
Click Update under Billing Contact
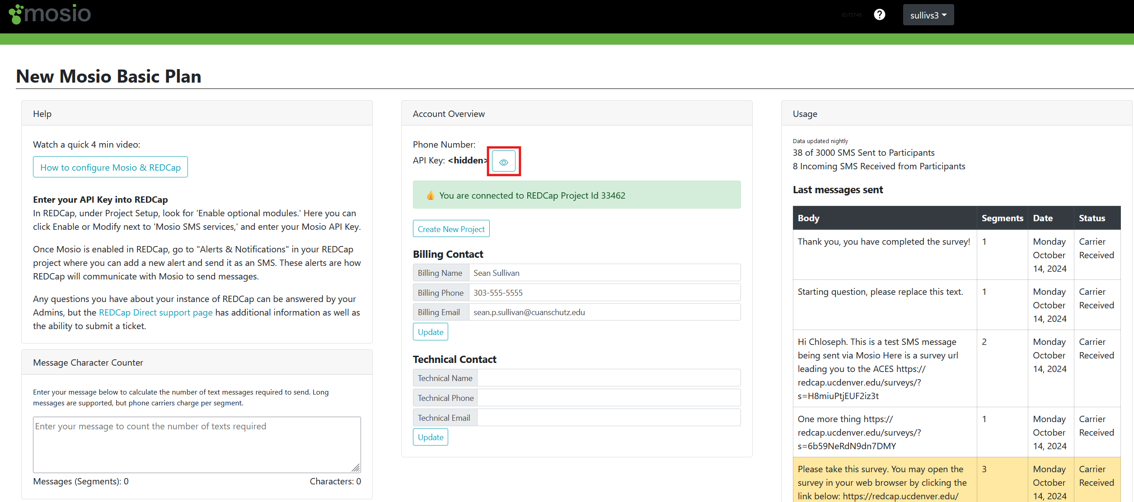click(431, 332)
